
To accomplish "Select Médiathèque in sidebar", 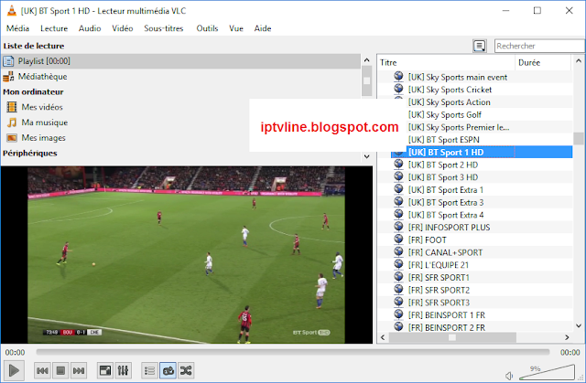I will coord(43,77).
